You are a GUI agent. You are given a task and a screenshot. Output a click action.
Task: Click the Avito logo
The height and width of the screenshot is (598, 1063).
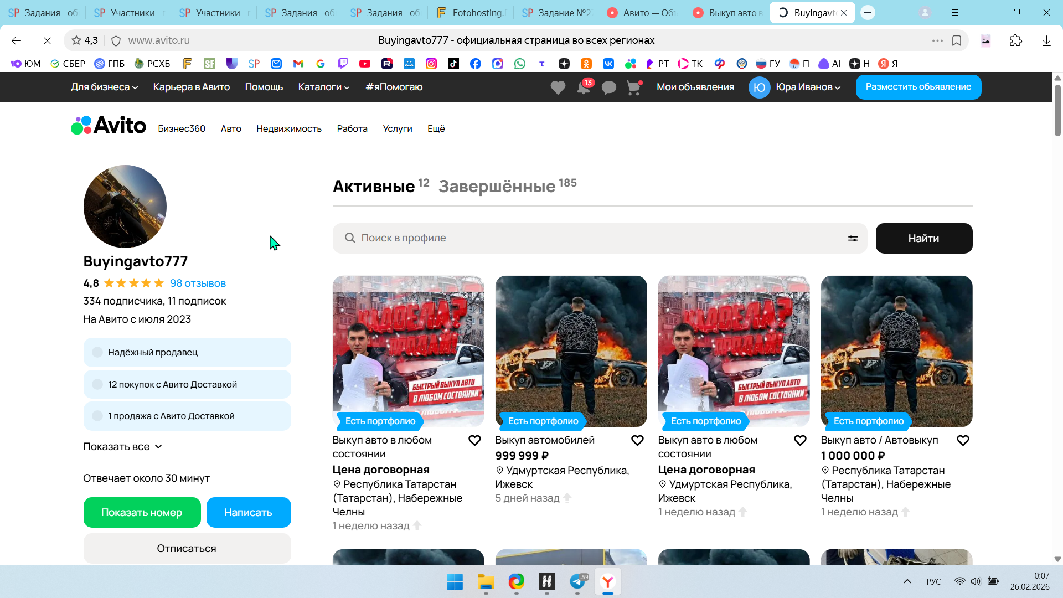point(109,126)
